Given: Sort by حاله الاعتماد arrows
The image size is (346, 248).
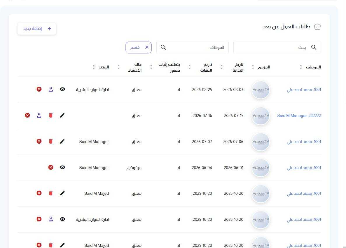Looking at the screenshot, I should (118, 67).
